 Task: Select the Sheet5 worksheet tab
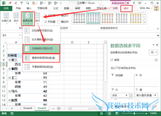tap(42, 108)
